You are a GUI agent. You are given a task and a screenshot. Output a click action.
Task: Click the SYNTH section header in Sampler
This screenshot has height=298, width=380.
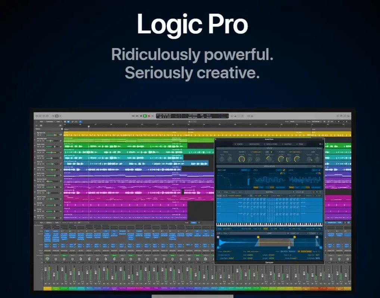[x=270, y=148]
